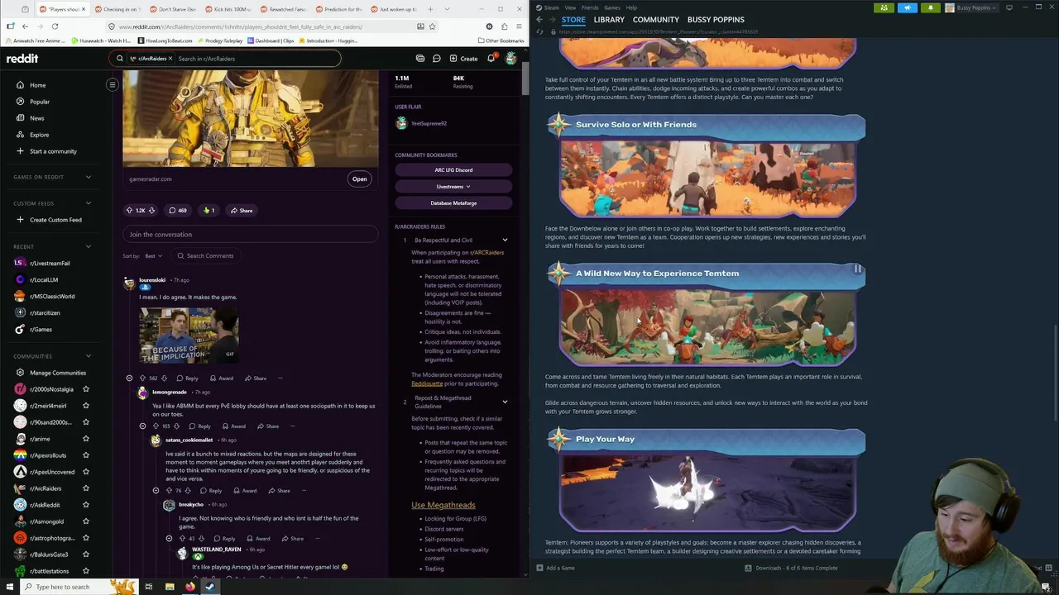
Task: Favorite r/ArcRaiders community star
Action: (x=86, y=488)
